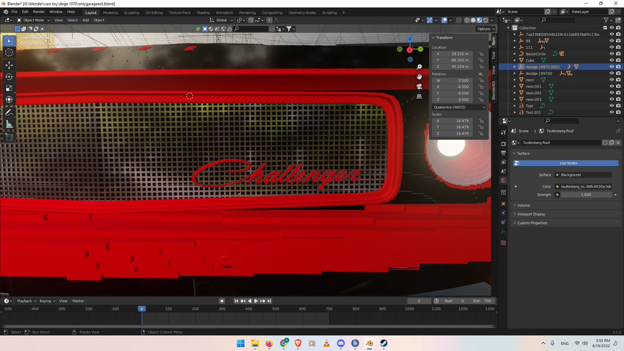Open the Render menu
Image resolution: width=624 pixels, height=351 pixels.
[x=39, y=11]
